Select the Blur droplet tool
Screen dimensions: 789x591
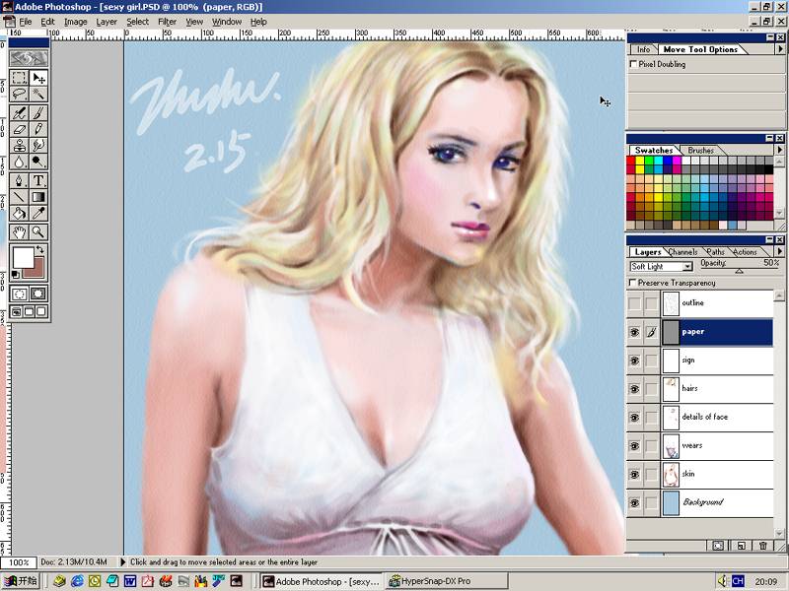(x=19, y=162)
